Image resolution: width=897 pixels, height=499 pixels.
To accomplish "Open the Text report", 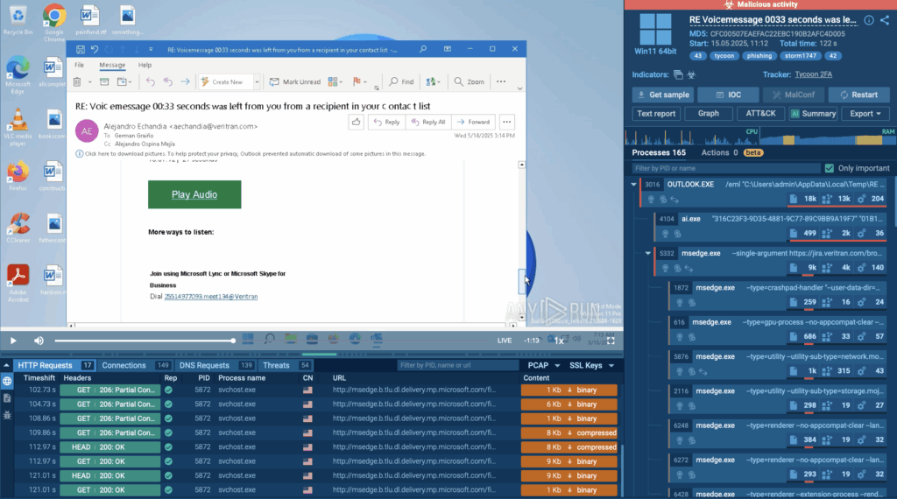I will tap(656, 114).
